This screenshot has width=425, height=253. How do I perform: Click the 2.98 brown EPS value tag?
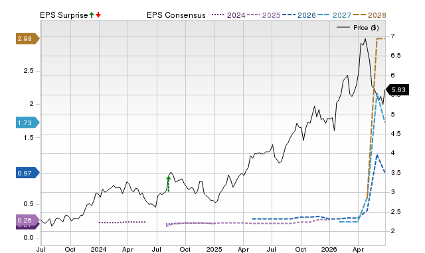pyautogui.click(x=28, y=39)
